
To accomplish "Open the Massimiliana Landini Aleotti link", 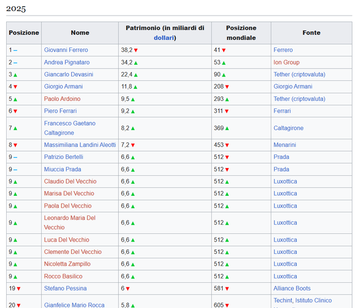I will [80, 145].
